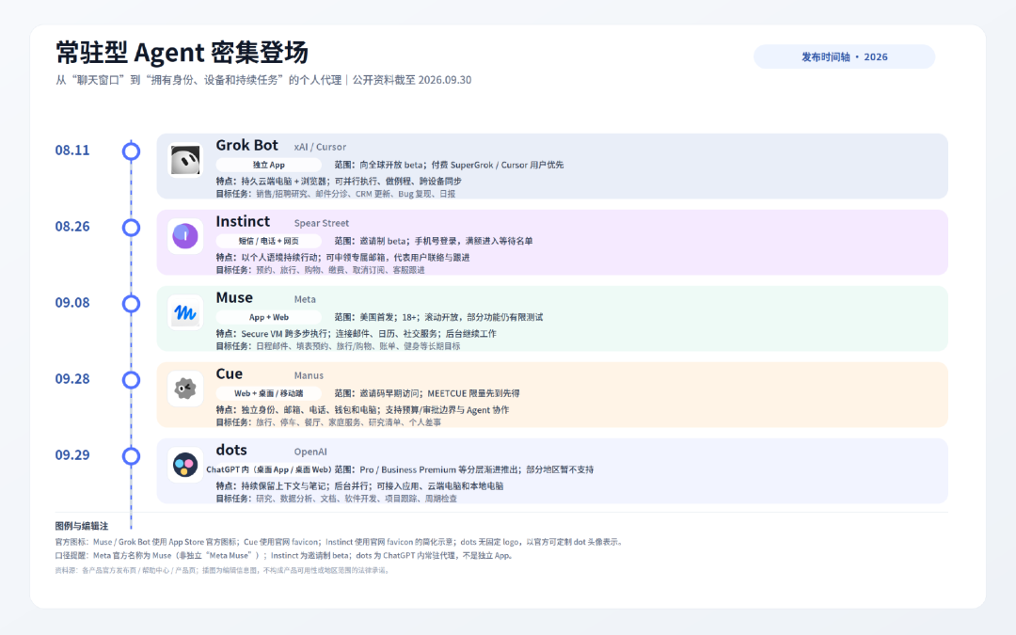
Task: Click the Grok Bot title text
Action: [246, 145]
